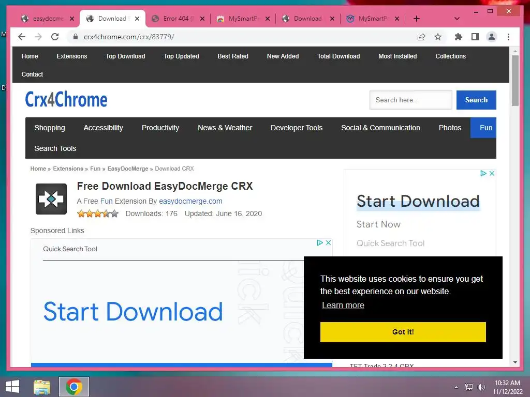This screenshot has height=397, width=530.
Task: Open Collections menu item
Action: tap(451, 56)
